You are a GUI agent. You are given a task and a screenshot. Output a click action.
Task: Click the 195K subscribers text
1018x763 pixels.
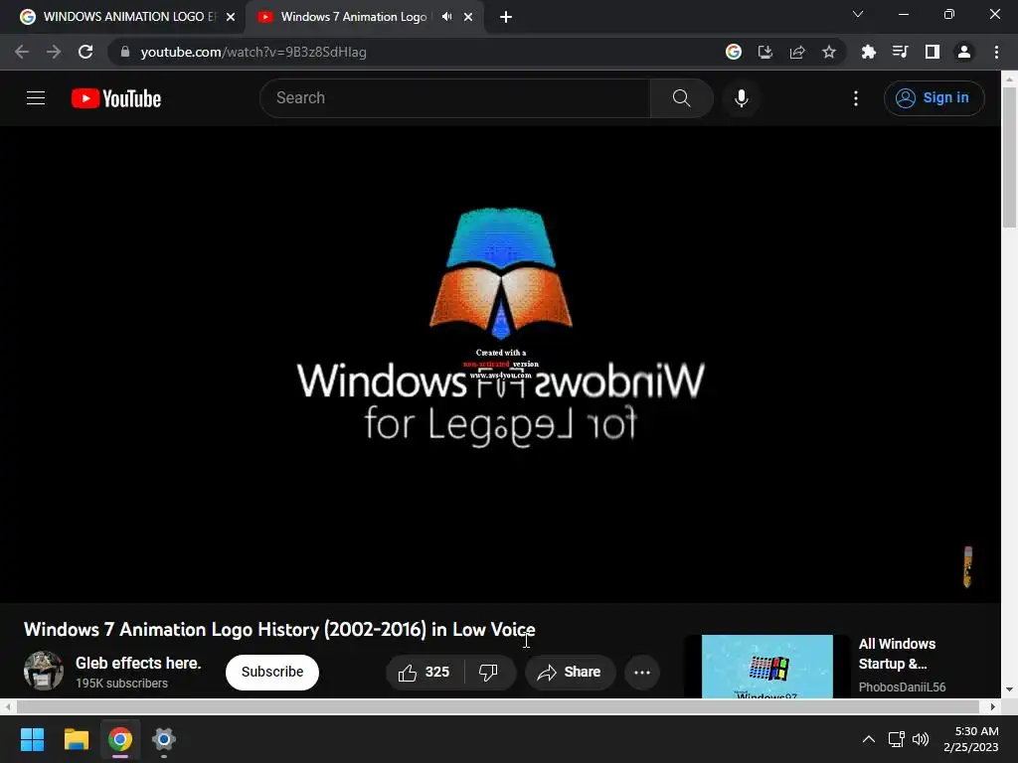(121, 684)
